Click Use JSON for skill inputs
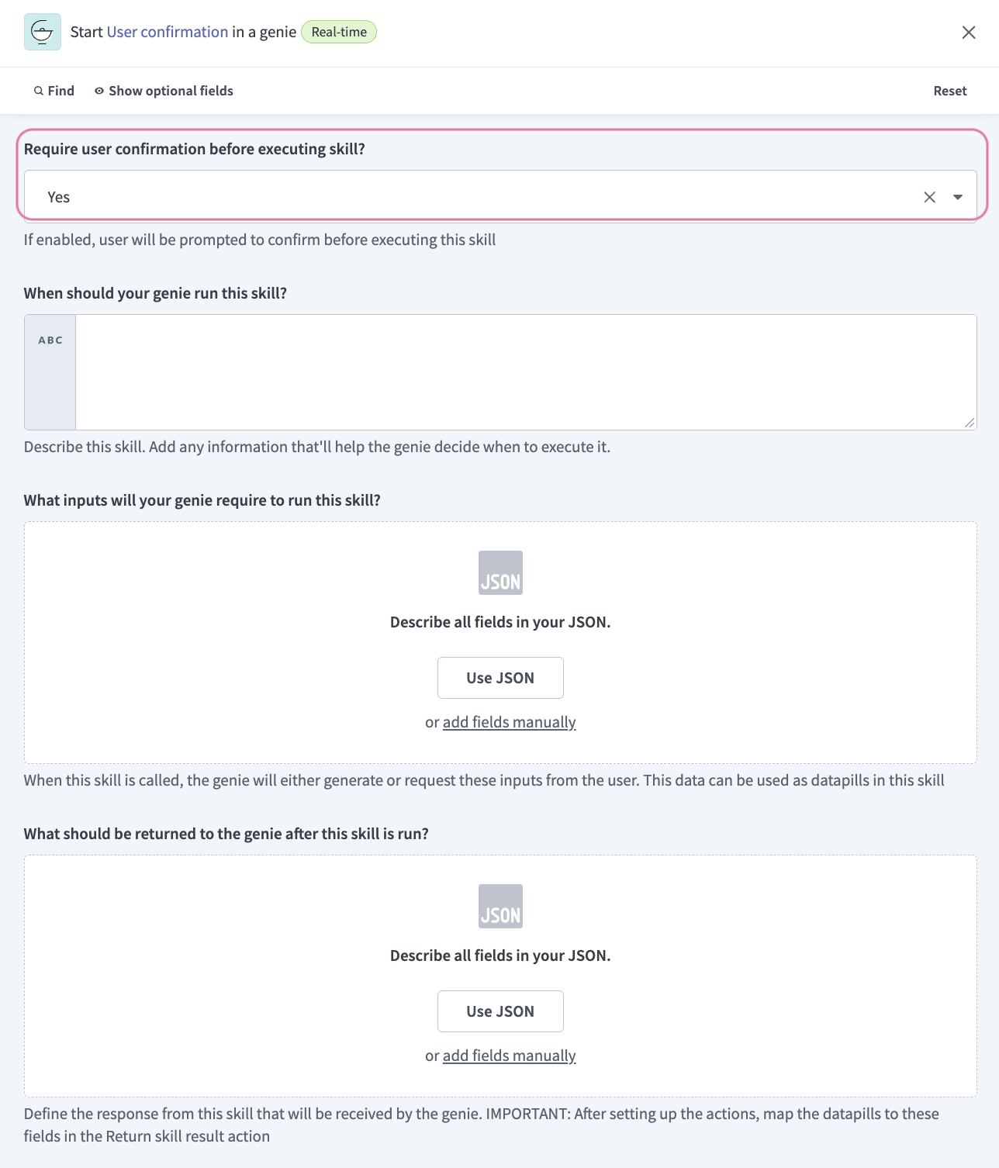 500,677
